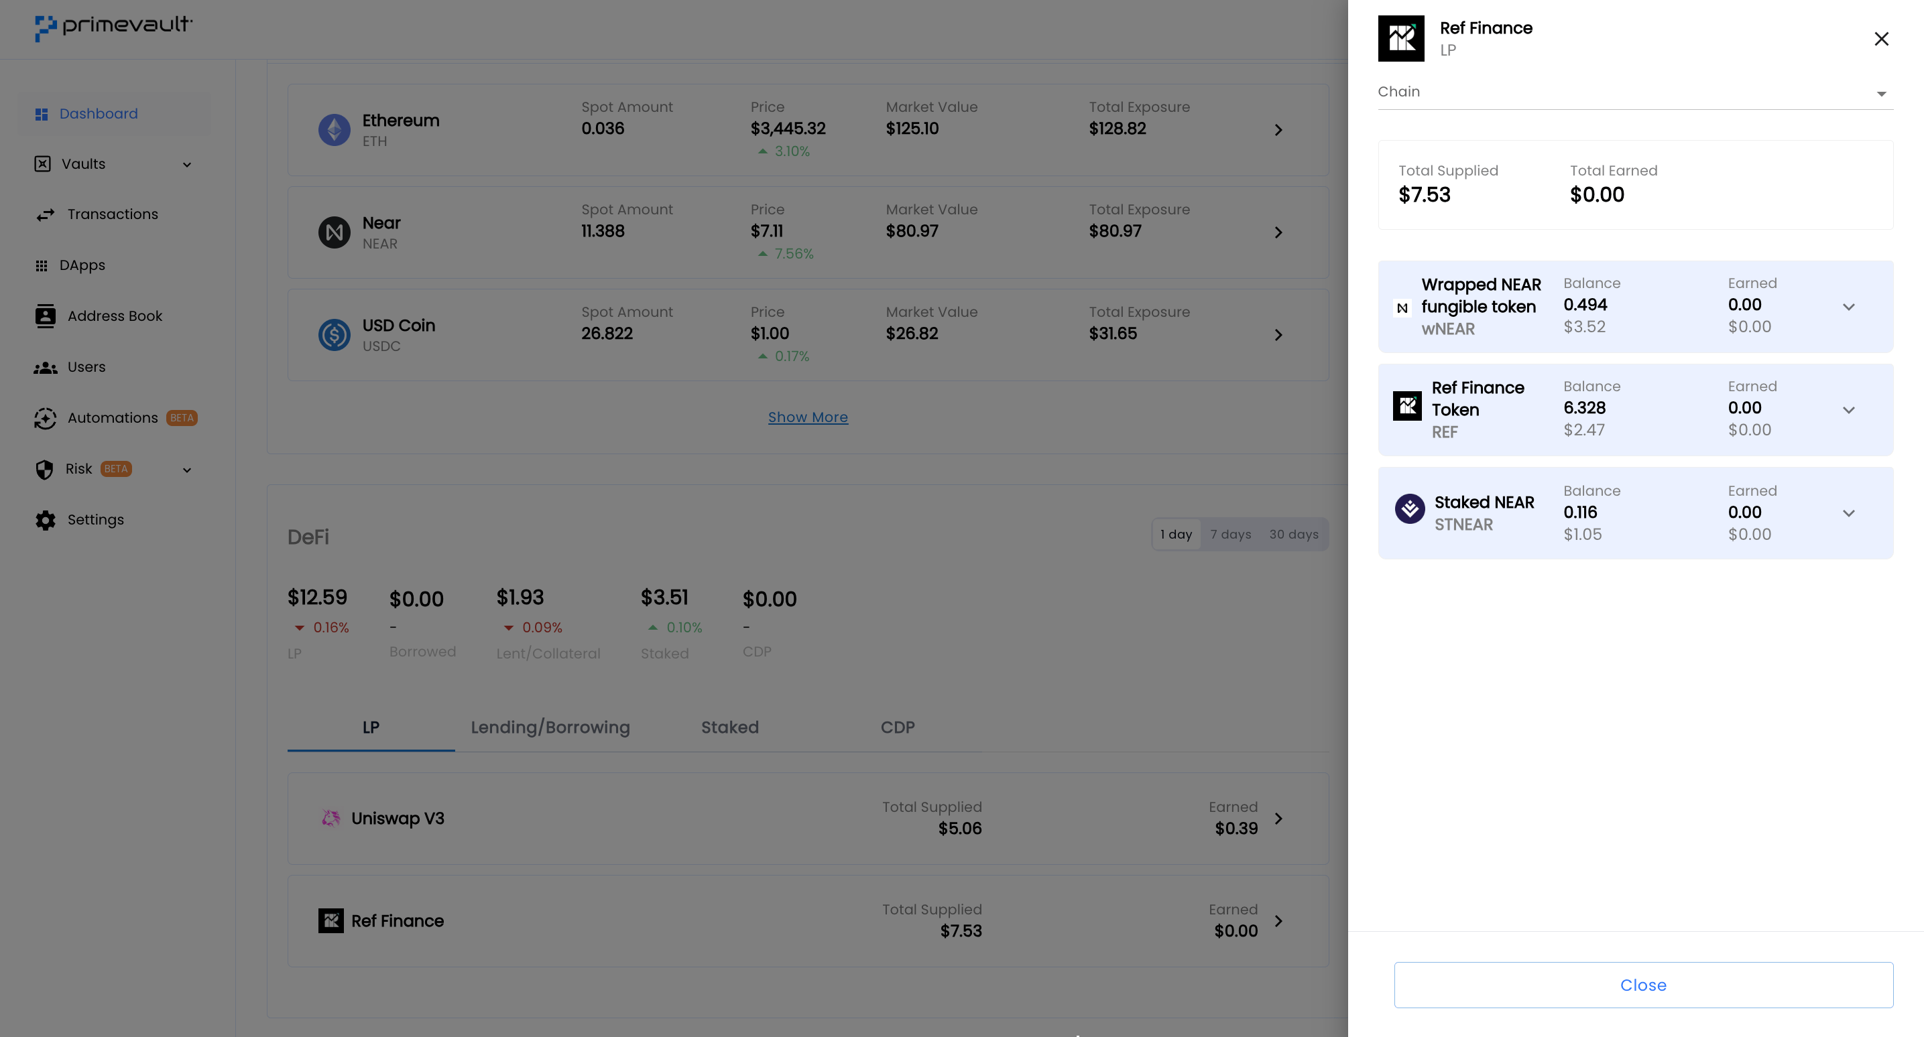Switch to the CDP tab
The image size is (1924, 1037).
click(898, 727)
